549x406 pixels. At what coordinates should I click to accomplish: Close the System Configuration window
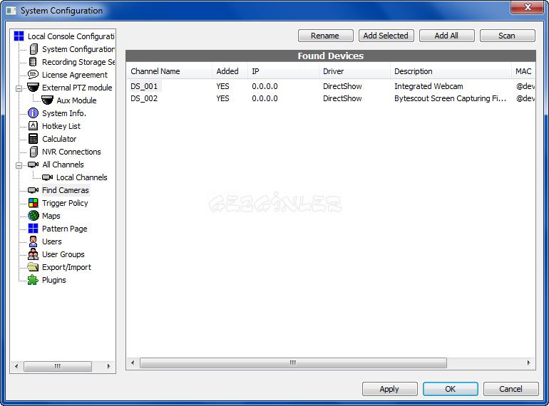(528, 7)
